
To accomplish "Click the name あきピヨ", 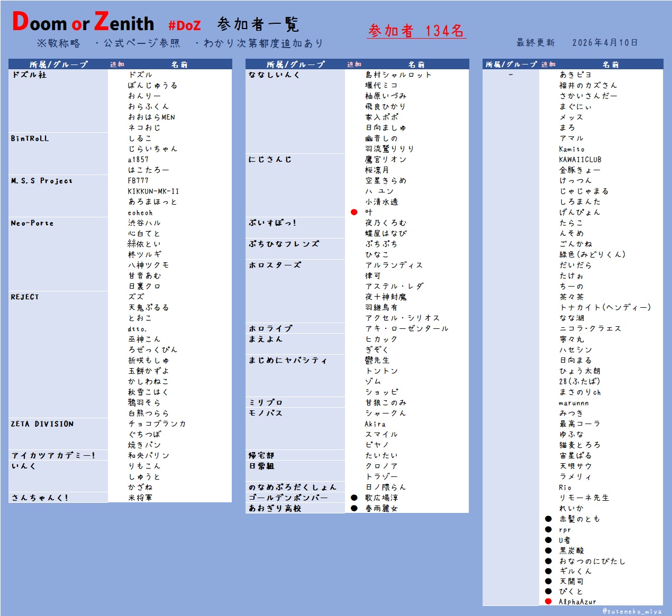I will [x=576, y=75].
